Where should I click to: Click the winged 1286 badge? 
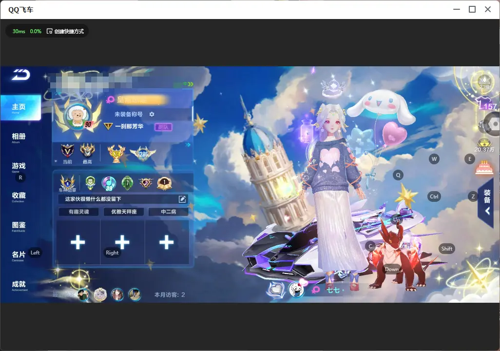[143, 154]
